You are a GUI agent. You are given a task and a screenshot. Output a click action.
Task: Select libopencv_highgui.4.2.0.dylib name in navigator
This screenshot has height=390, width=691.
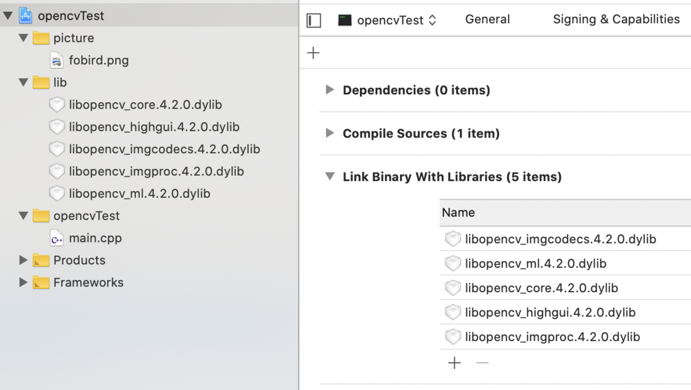[154, 127]
